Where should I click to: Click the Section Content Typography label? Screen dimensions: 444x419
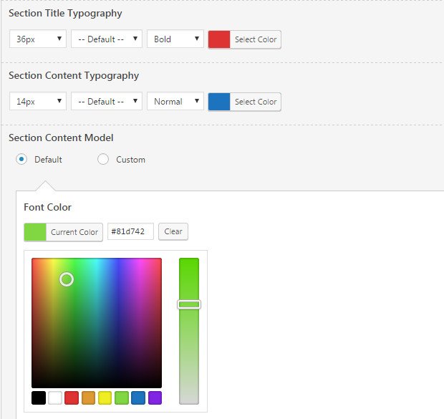[x=74, y=76]
